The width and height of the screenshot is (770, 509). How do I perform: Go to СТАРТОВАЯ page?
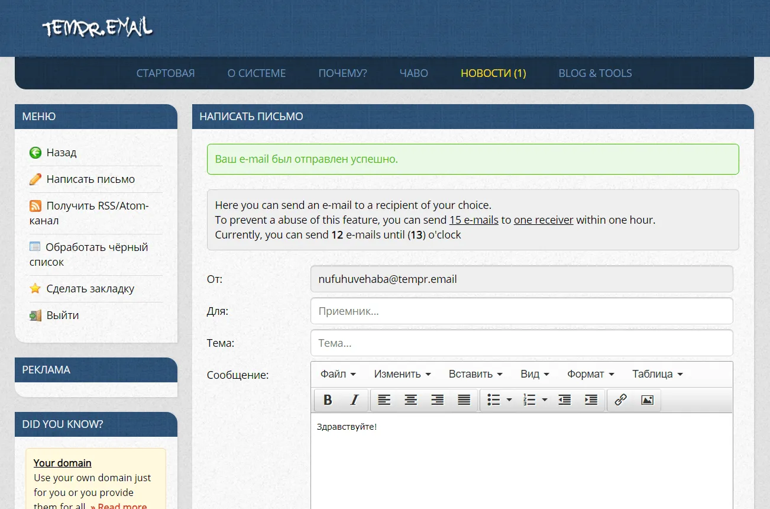click(166, 73)
